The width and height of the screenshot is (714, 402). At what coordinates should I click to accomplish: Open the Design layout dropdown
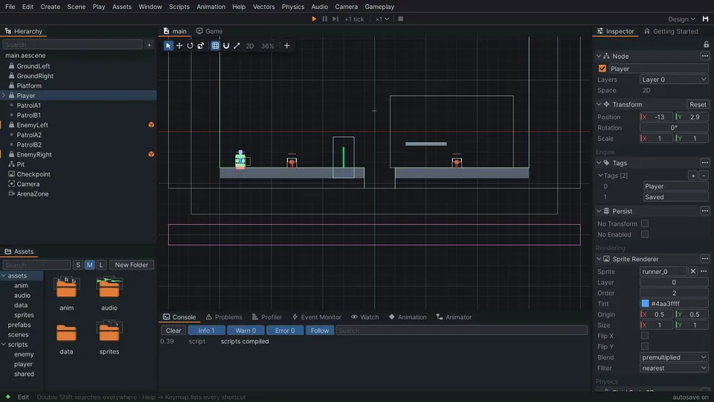(x=682, y=19)
